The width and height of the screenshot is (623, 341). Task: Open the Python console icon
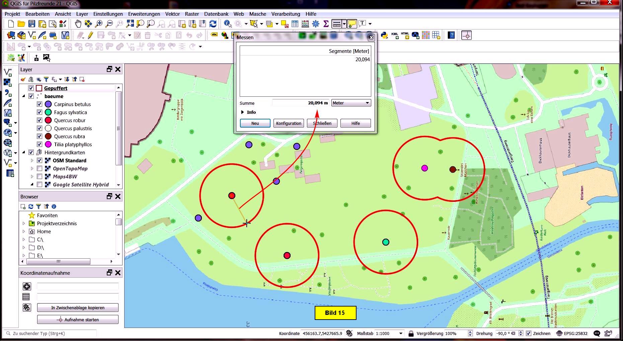pyautogui.click(x=384, y=35)
